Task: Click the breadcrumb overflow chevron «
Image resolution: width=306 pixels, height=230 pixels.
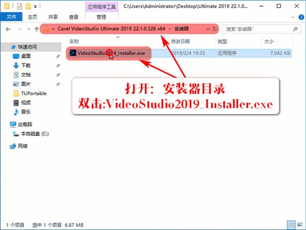Action: click(53, 29)
